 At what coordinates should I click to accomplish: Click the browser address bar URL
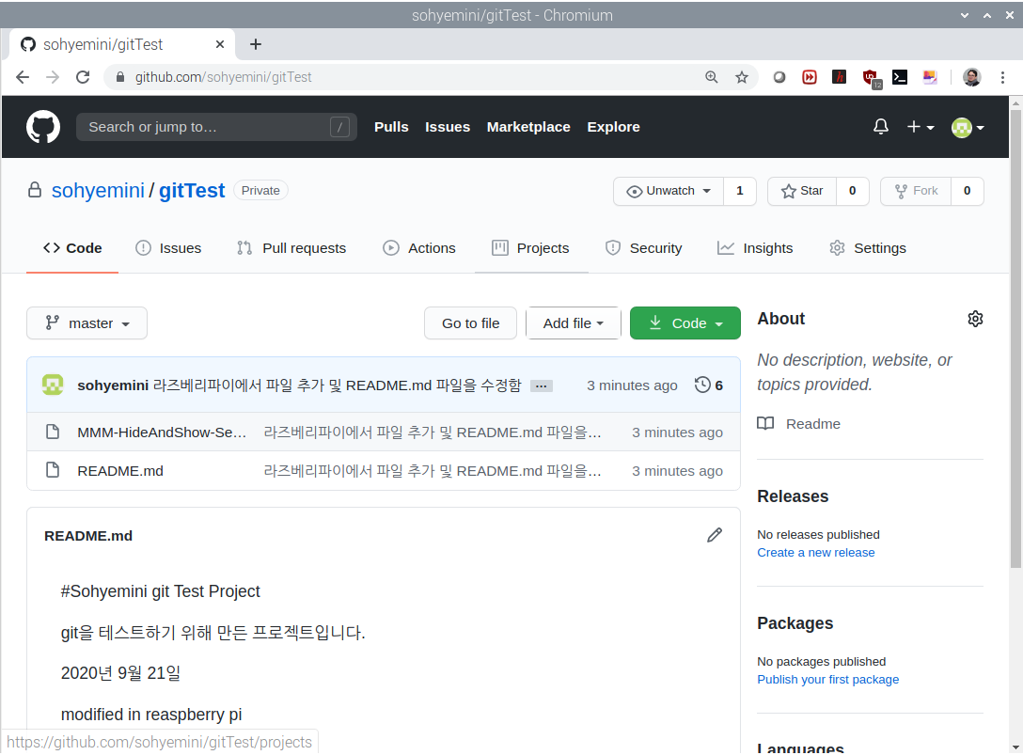[223, 77]
